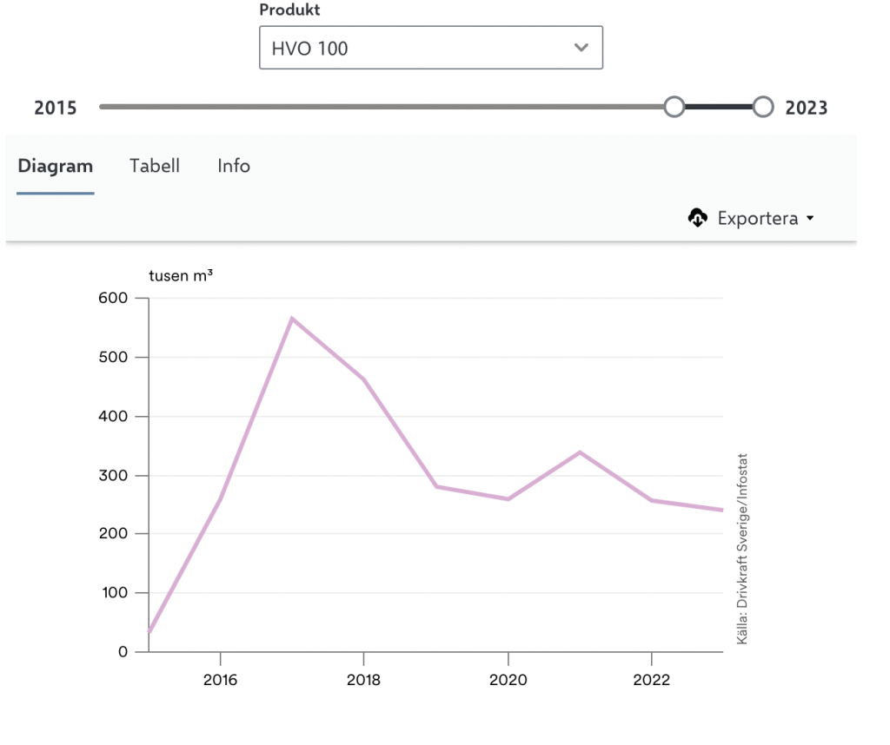This screenshot has height=745, width=890.
Task: Open the Info tab
Action: 234,166
